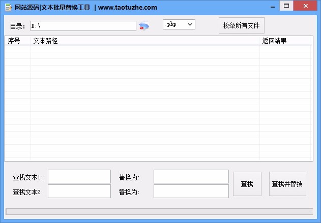
Task: Click the app icon in title bar
Action: click(8, 7)
